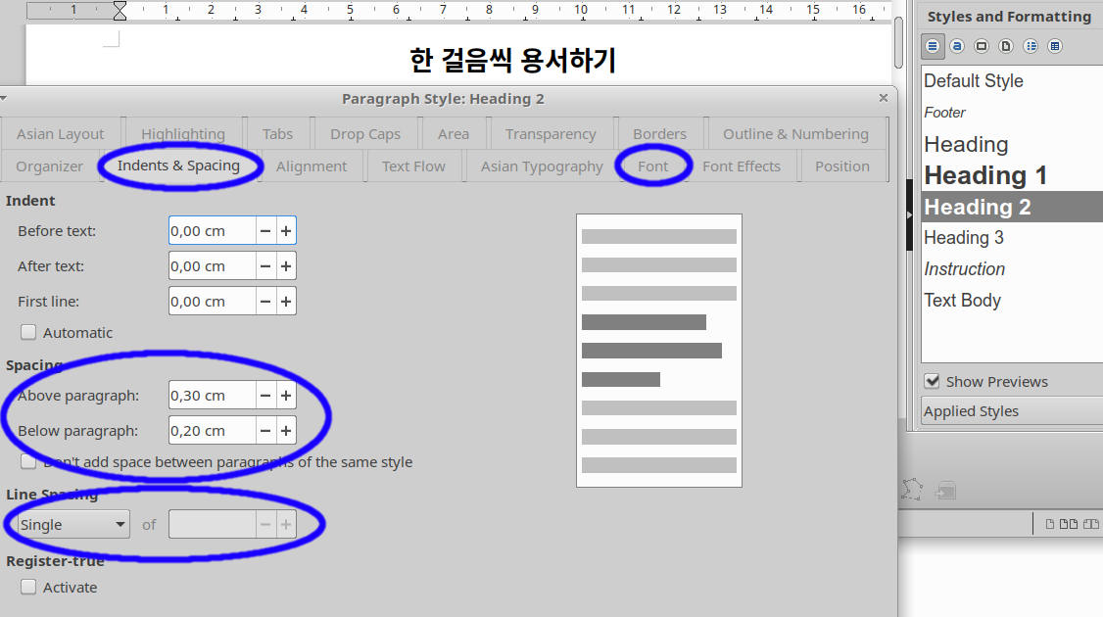Viewport: 1103px width, 617px height.
Task: Decrease First line indent value
Action: point(265,301)
